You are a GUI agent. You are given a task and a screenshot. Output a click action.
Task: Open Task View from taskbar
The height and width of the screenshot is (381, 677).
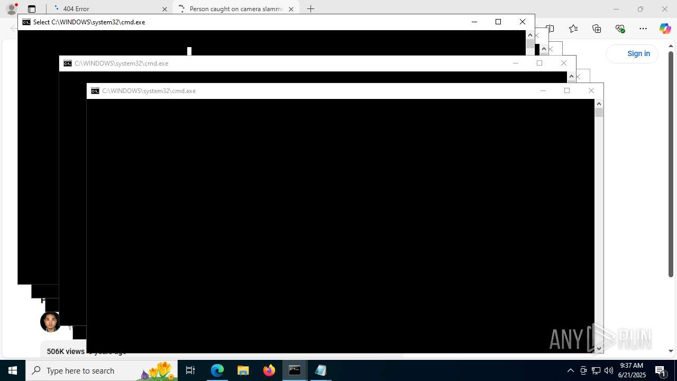(x=190, y=370)
